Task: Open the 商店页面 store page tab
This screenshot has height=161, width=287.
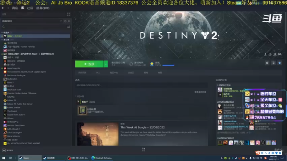Action: coord(82,73)
